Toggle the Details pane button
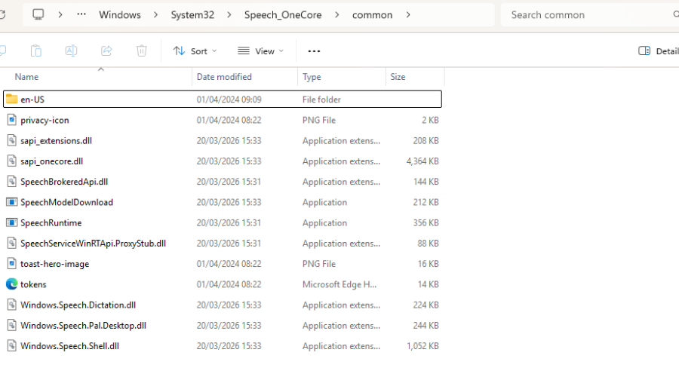This screenshot has height=377, width=679. point(658,51)
